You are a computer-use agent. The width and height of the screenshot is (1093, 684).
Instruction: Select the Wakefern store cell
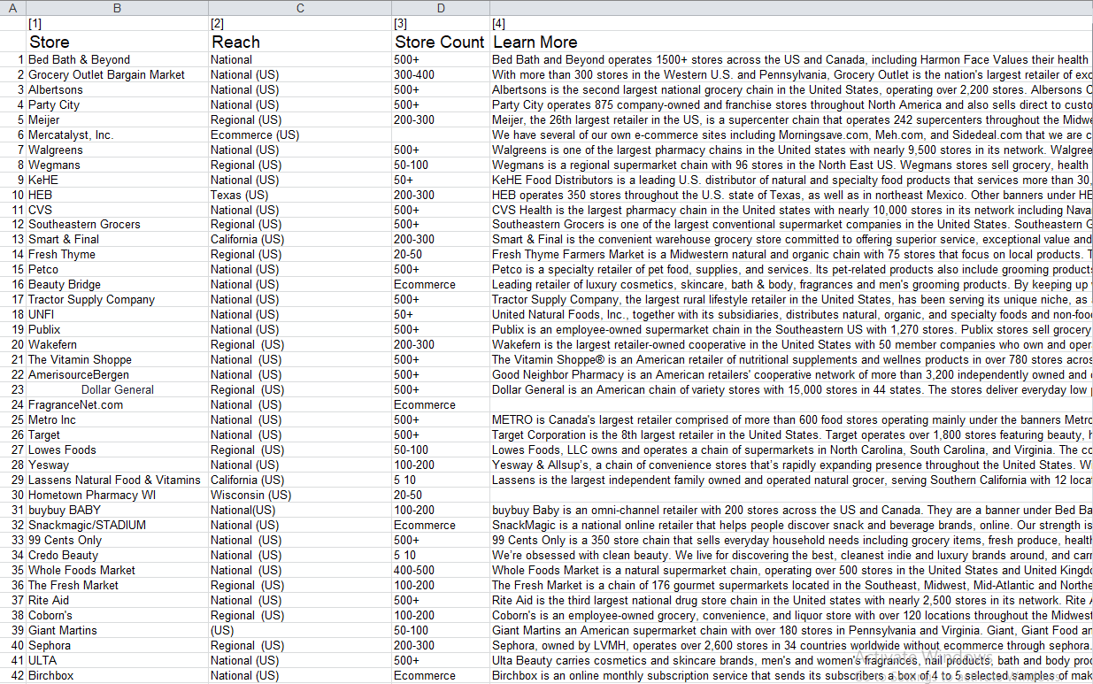(117, 345)
